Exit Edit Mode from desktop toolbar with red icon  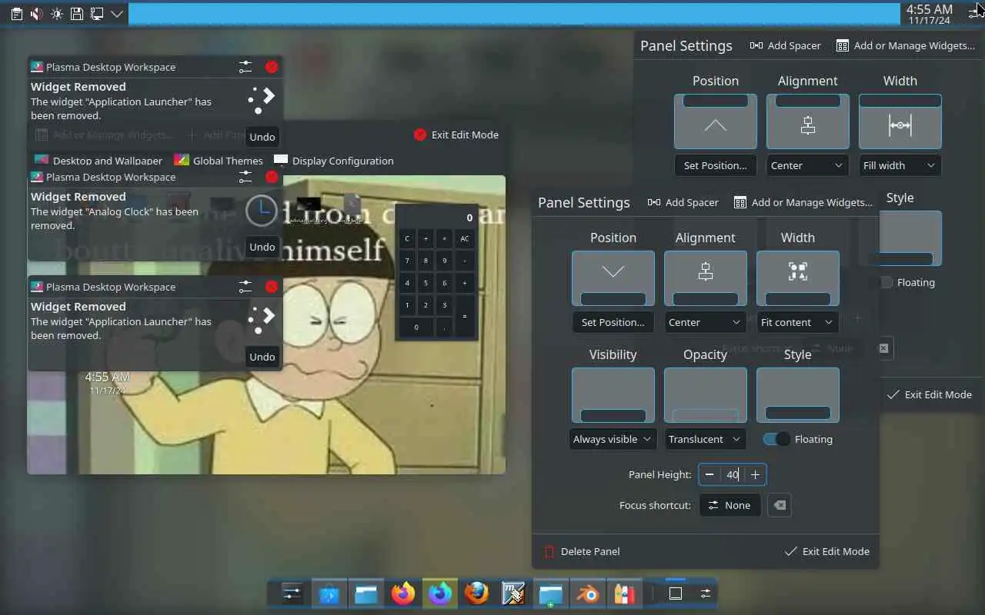click(456, 135)
